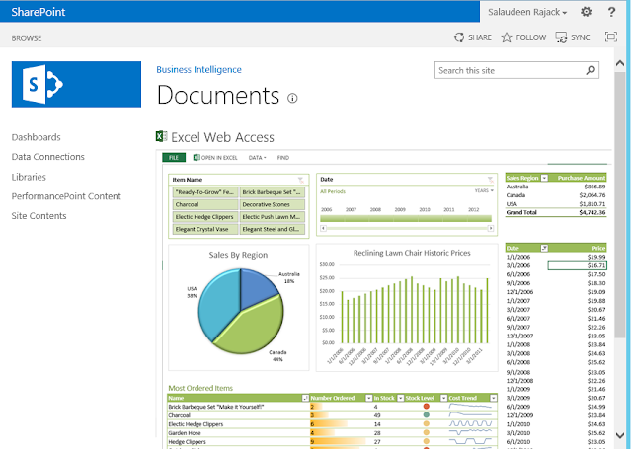Click the Canada pie chart slice
Viewport: 632px width, 449px height.
254,329
